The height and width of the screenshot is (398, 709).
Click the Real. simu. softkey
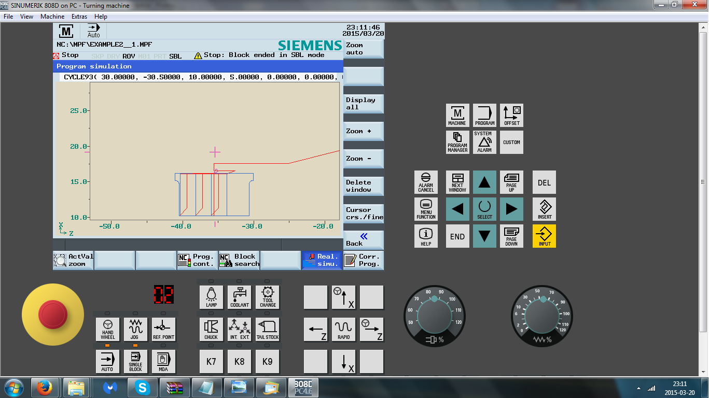[x=322, y=260]
